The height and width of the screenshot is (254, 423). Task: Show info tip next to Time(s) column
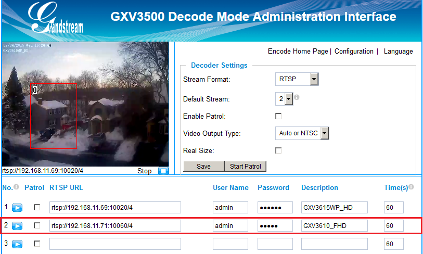tap(411, 187)
